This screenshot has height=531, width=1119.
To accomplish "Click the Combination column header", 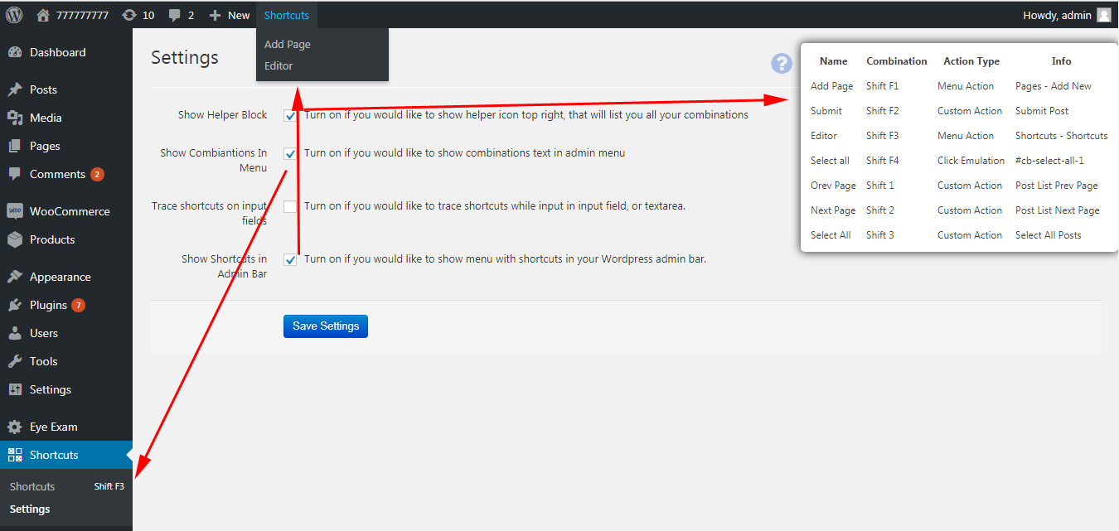I will click(x=897, y=61).
